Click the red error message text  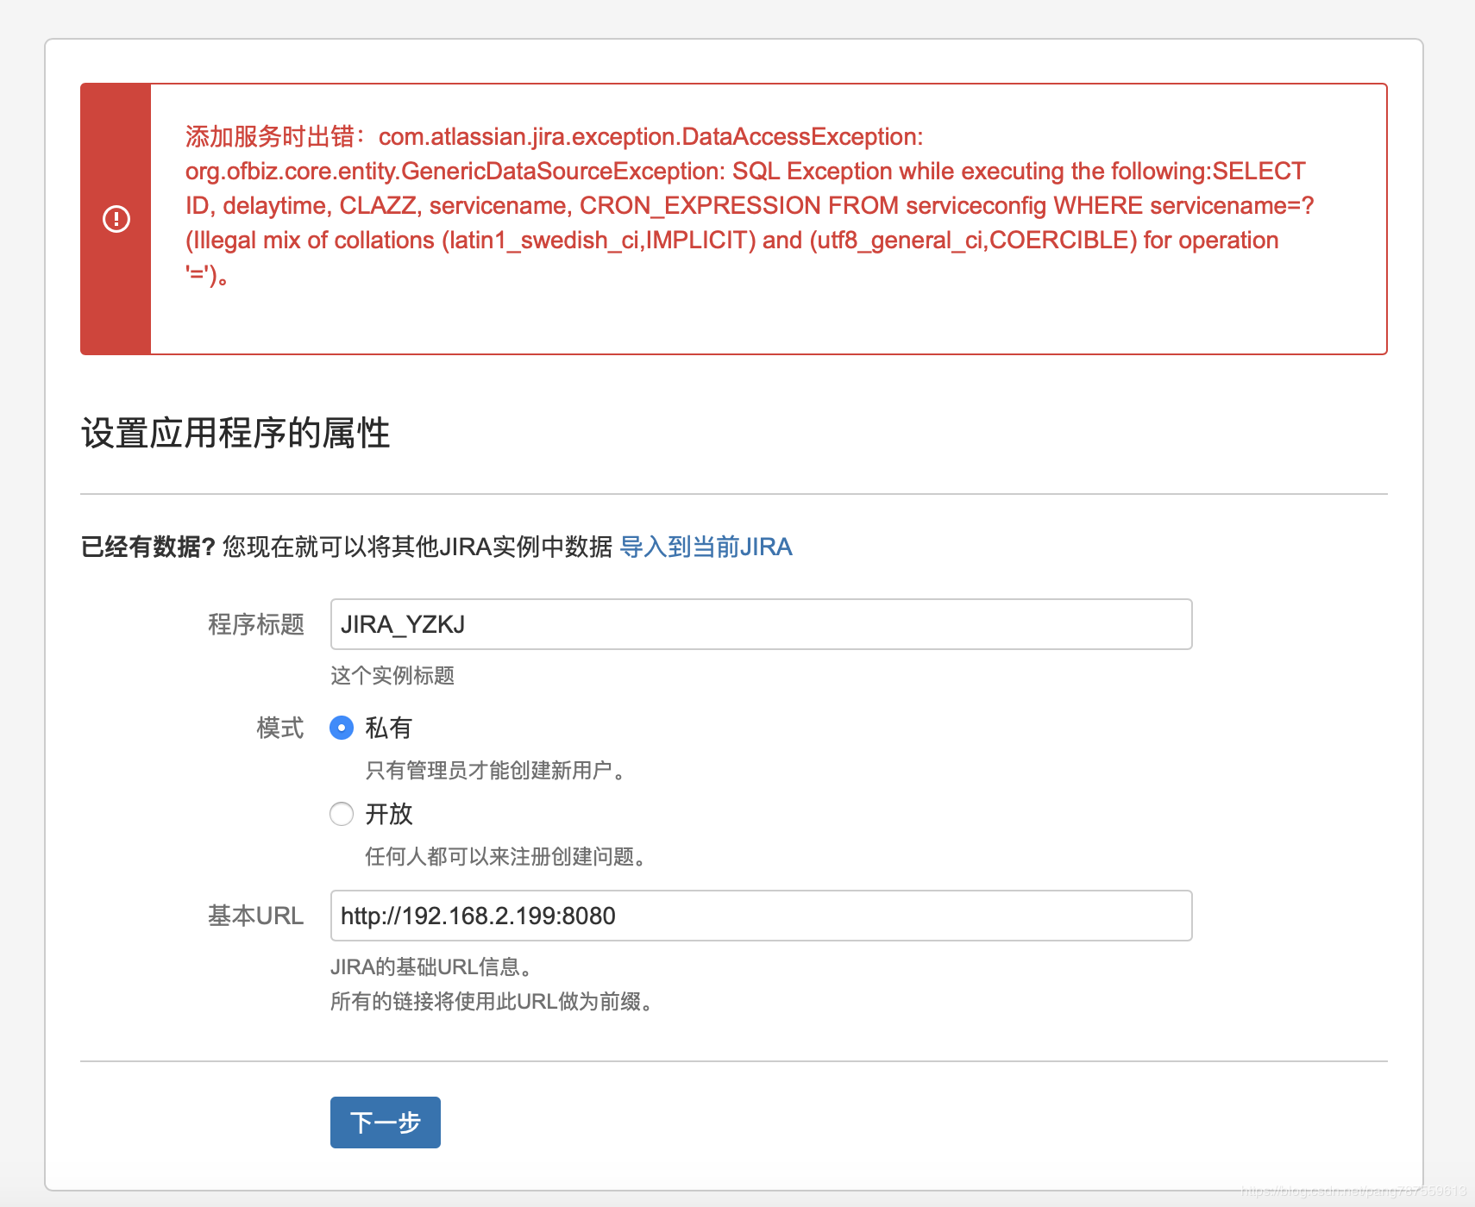749,205
